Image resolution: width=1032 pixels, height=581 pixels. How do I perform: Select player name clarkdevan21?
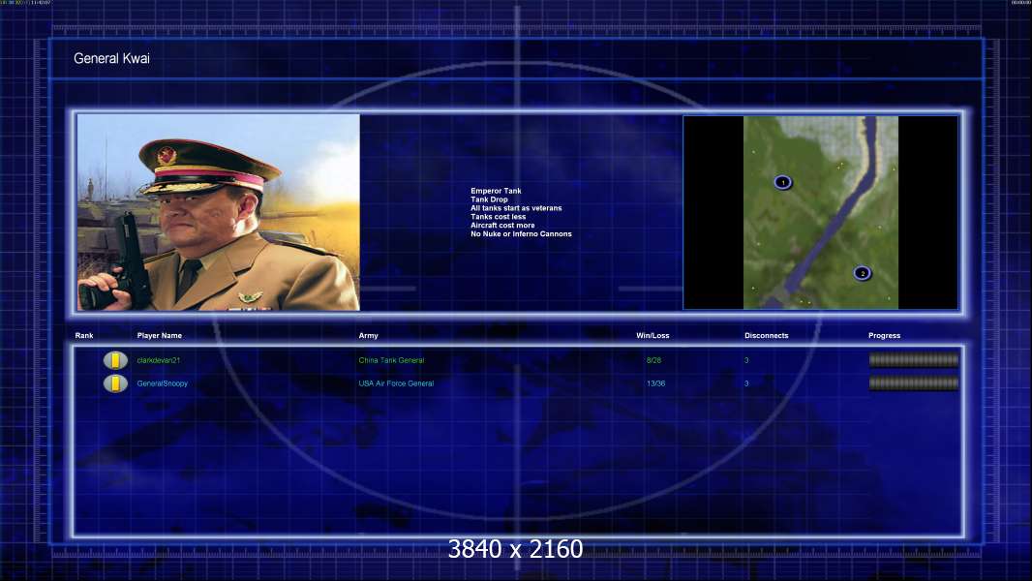coord(158,360)
